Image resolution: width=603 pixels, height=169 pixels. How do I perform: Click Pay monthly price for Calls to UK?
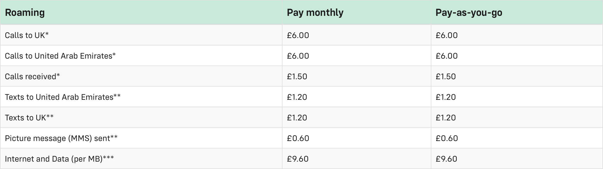click(298, 35)
